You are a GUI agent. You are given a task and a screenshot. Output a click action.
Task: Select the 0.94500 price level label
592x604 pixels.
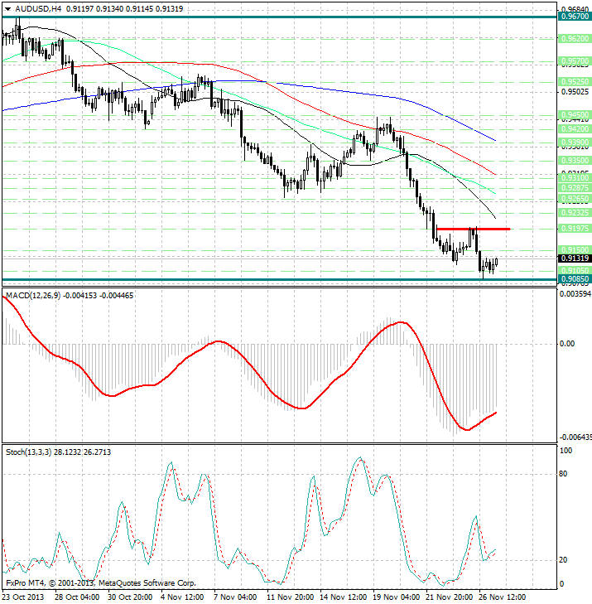[575, 115]
